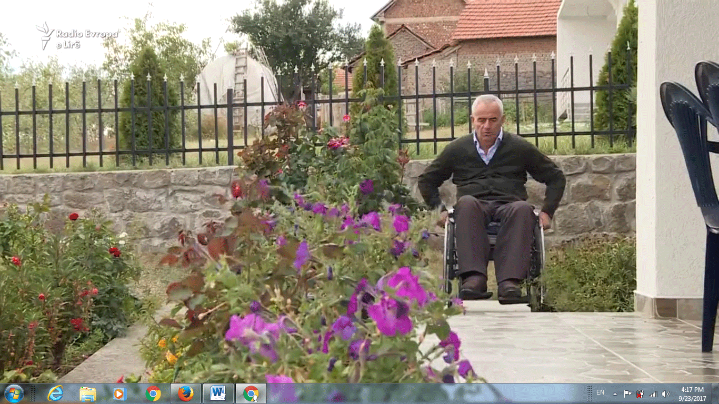The height and width of the screenshot is (404, 719).
Task: Open the EN input language selector
Action: (x=600, y=392)
